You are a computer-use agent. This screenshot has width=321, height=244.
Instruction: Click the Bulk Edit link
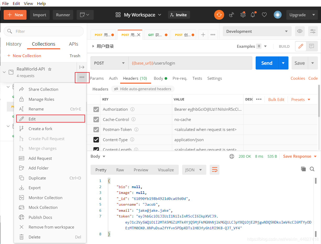pos(276,99)
